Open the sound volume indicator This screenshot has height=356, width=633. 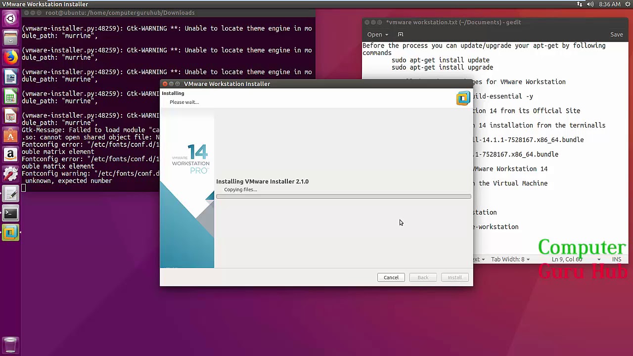590,4
